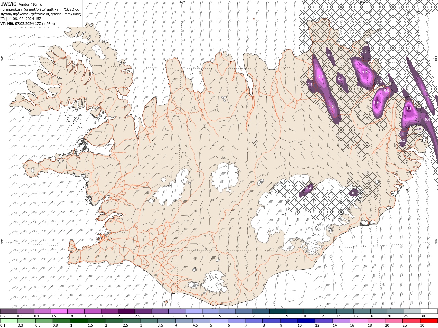
Task: Click the '1.9' snowfall value on the map
Action: coord(376,102)
